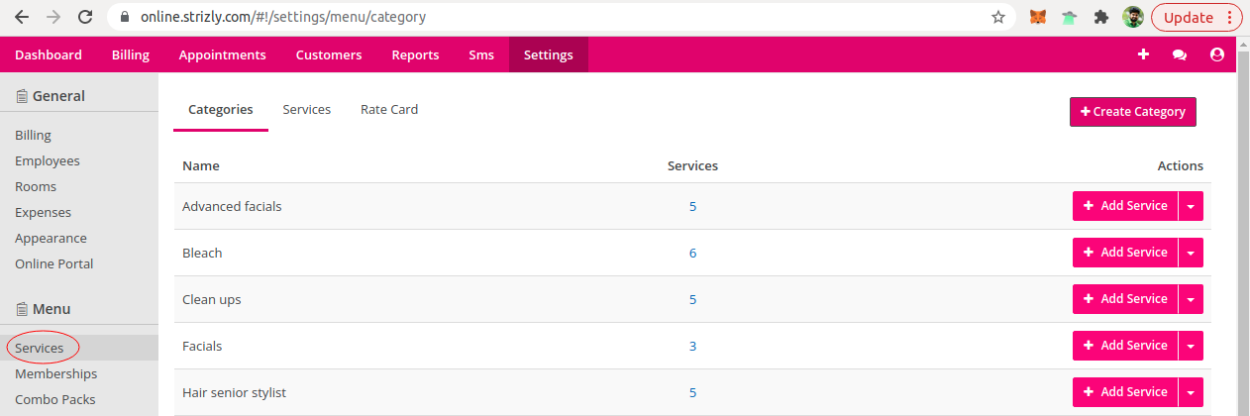1250x416 pixels.
Task: Expand dropdown beside Advanced facials Add Service
Action: tap(1191, 206)
